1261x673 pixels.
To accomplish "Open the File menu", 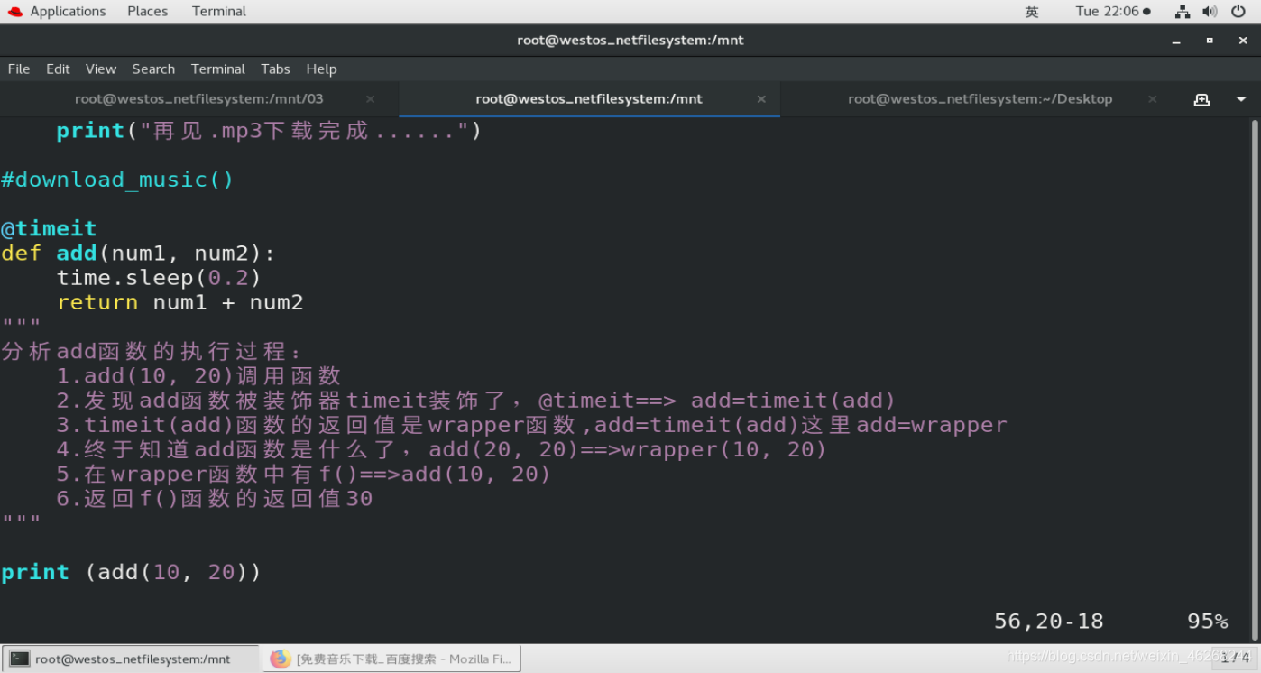I will (x=19, y=69).
